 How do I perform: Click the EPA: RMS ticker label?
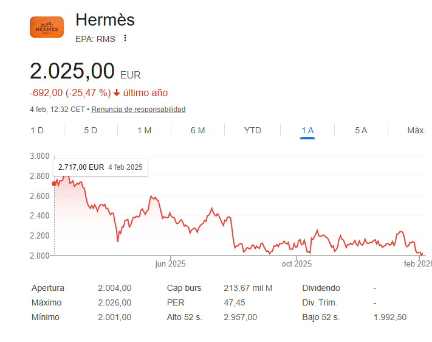point(95,39)
